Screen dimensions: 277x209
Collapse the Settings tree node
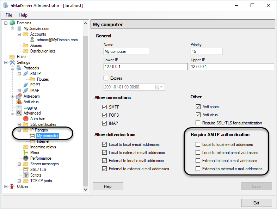[x=6, y=62]
